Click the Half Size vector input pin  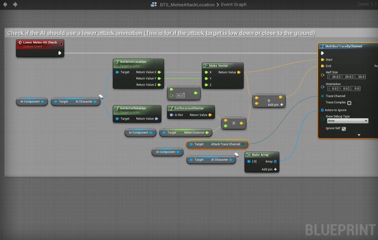[x=323, y=75]
